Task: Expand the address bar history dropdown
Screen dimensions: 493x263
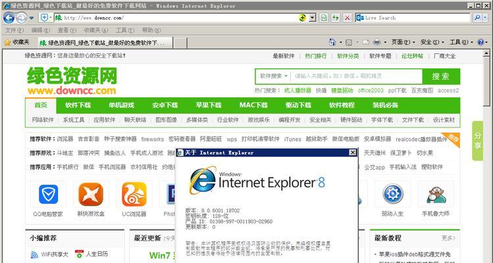Action: [x=312, y=18]
